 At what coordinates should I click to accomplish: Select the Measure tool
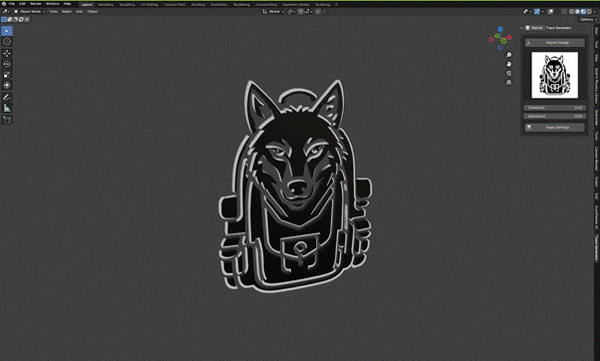(x=7, y=108)
